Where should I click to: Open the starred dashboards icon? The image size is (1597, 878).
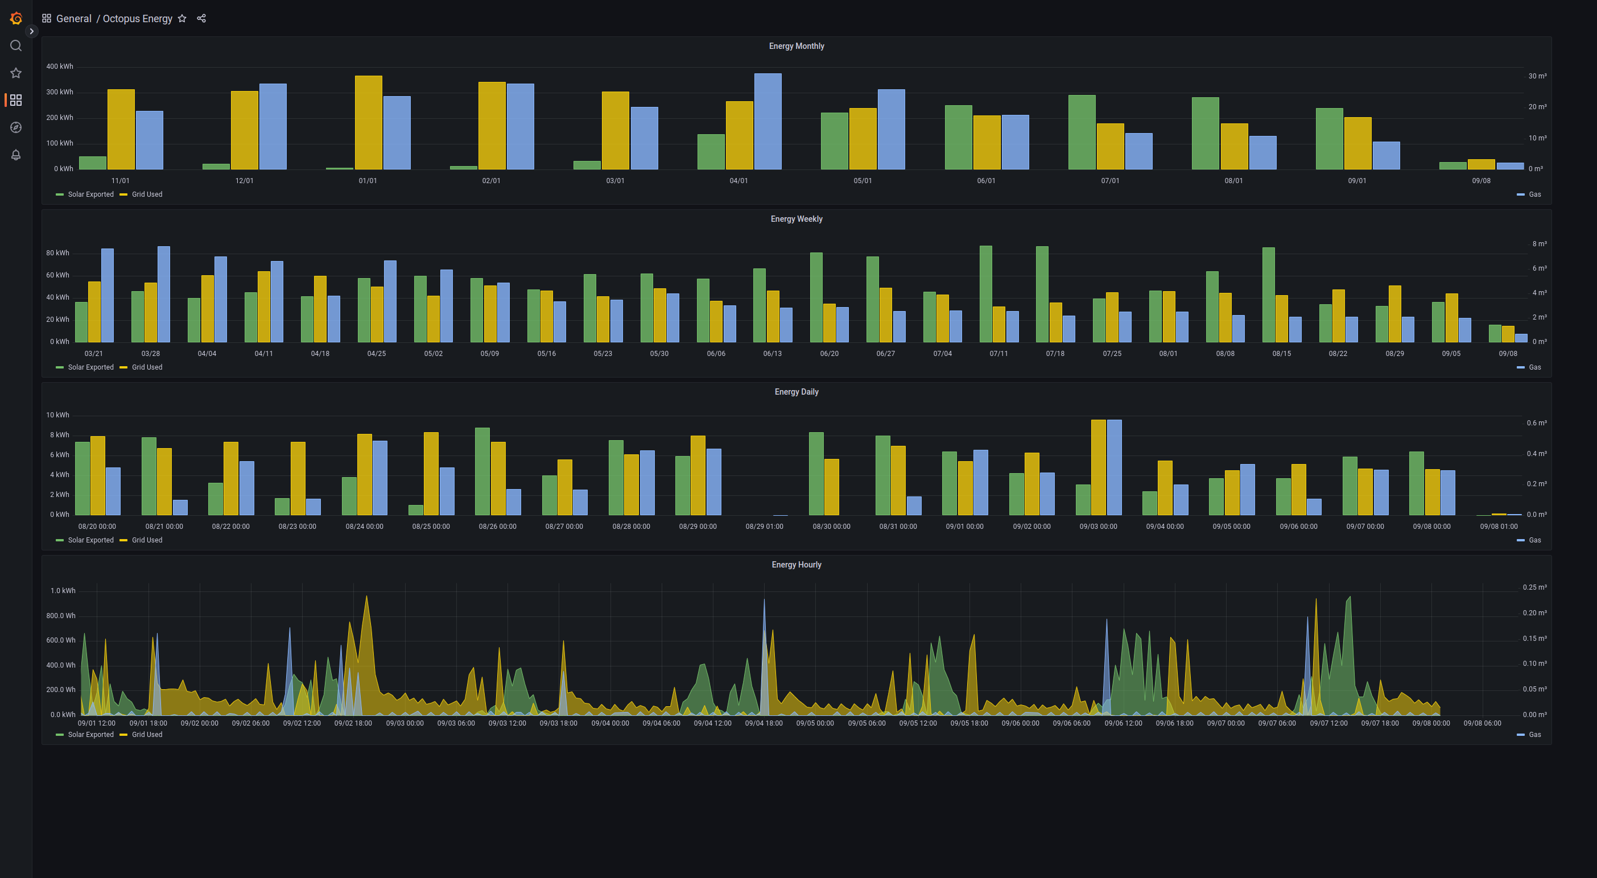pos(16,73)
